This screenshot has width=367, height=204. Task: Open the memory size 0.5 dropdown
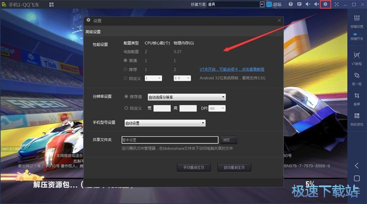pyautogui.click(x=182, y=78)
